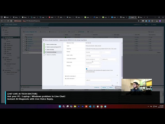Screen dimensions: 165x124
Task: Open File Explorer from the taskbar
Action: 75,106
